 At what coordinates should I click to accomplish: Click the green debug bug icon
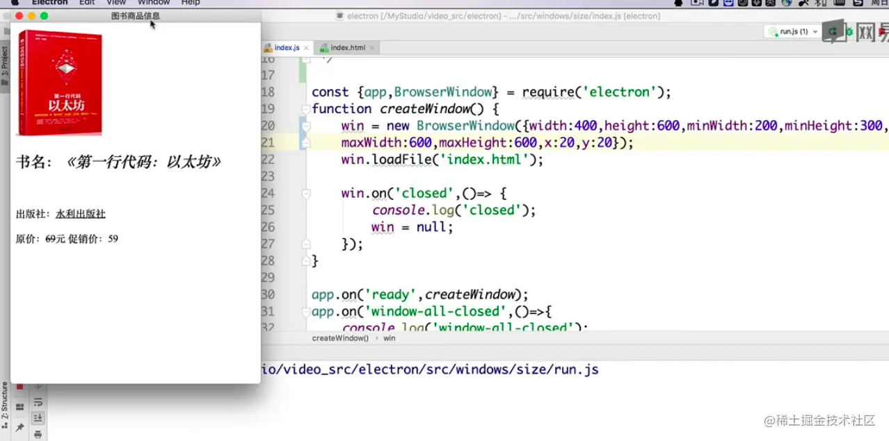click(849, 32)
